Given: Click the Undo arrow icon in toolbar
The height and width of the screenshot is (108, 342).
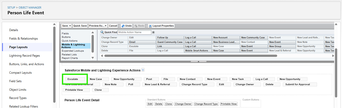Looking at the screenshot, I should tap(123, 26).
